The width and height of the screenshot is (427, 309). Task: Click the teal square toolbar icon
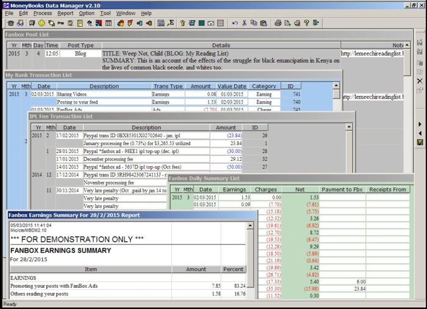pyautogui.click(x=201, y=23)
